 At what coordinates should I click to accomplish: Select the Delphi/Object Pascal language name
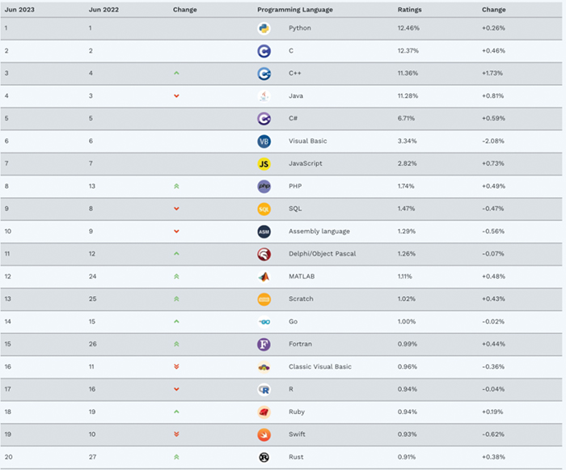pyautogui.click(x=322, y=254)
